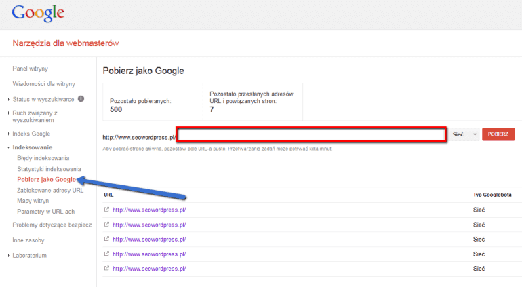The width and height of the screenshot is (522, 287).
Task: Click the Google logo
Action: point(38,14)
